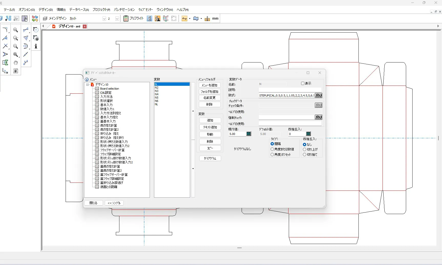Select the zoom out magnifier tool
This screenshot has height=265, width=442.
[16, 46]
